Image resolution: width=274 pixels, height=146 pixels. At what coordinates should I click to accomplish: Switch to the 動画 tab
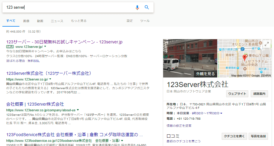pos(40,21)
